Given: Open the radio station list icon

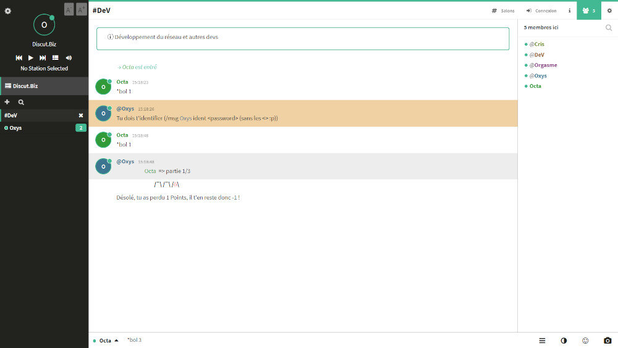Looking at the screenshot, I should (55, 57).
